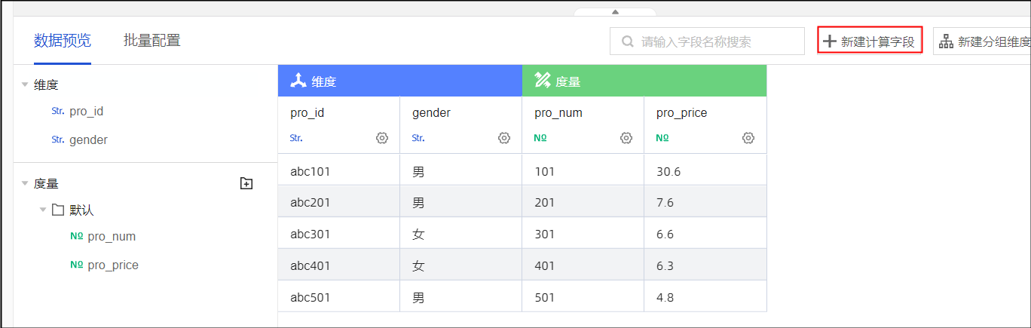Select pro_price in the measure list
Viewport: 1031px width, 328px height.
[x=113, y=265]
